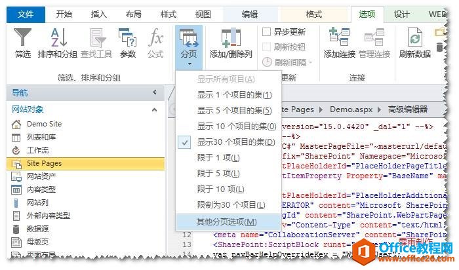Switch to the Layout (布局) tab

pos(134,14)
